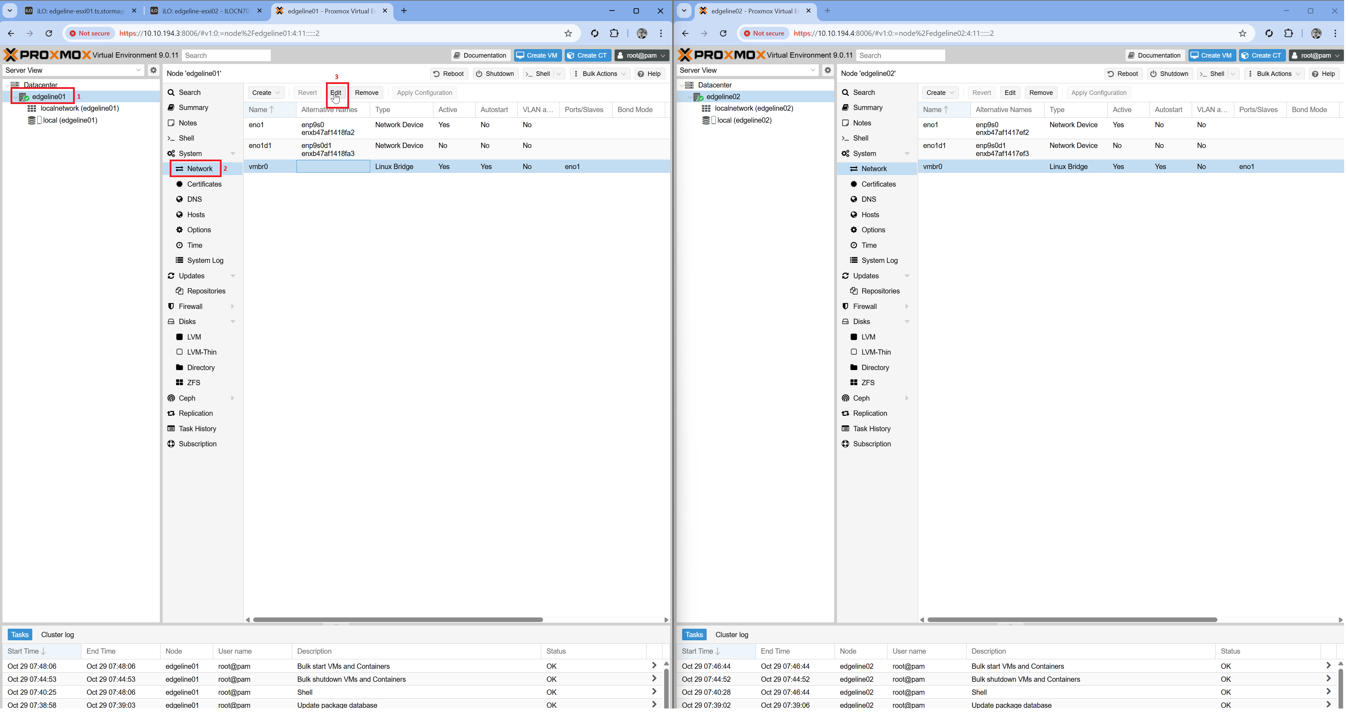This screenshot has height=725, width=1348.
Task: Open ZFS in edgeline01 menu
Action: pyautogui.click(x=194, y=383)
